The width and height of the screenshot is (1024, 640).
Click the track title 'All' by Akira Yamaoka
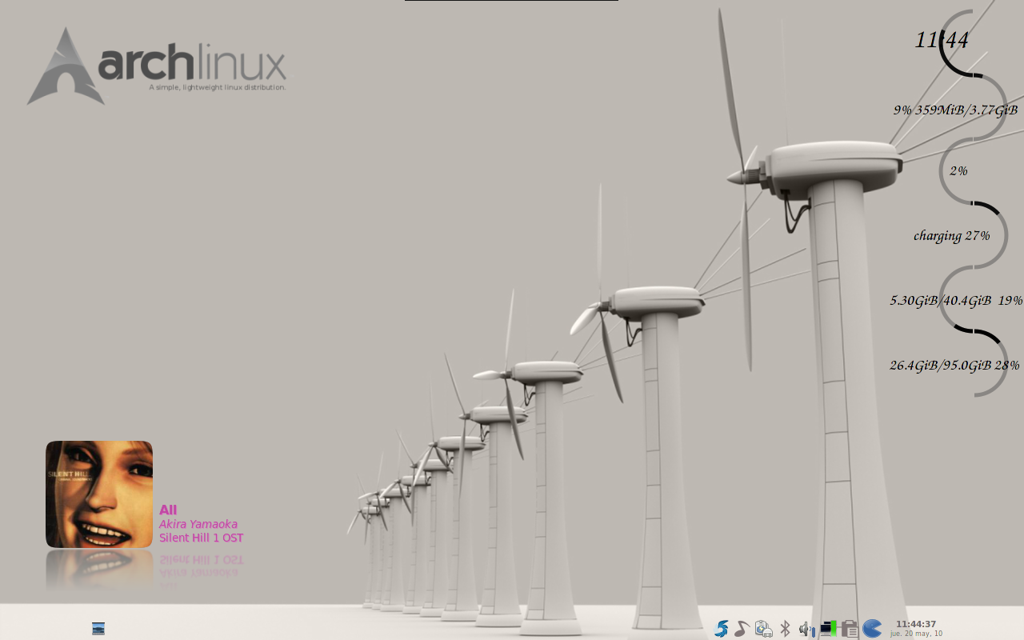click(x=167, y=509)
